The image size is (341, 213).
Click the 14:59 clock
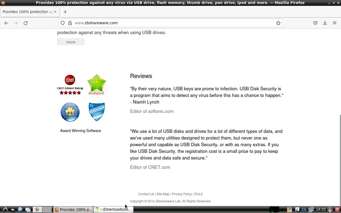click(x=321, y=210)
